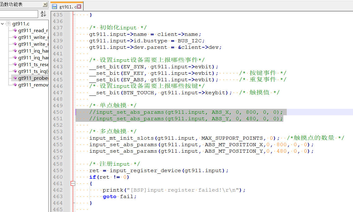Click the '重复事件' comment
The height and width of the screenshot is (212, 353).
coord(263,79)
